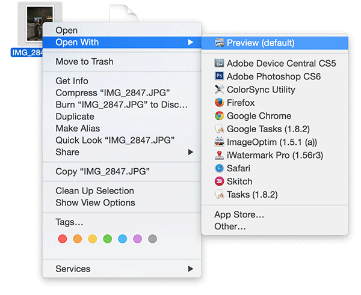Open with Adobe Photoshop CS6

point(275,76)
